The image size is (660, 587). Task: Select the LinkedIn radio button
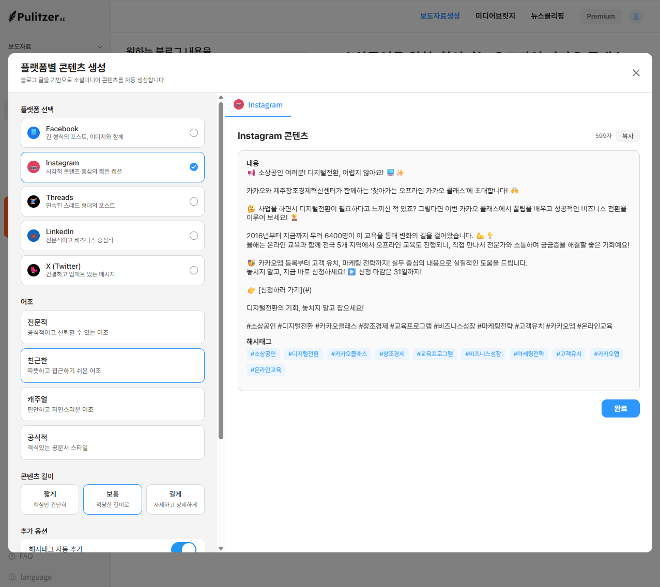(x=194, y=236)
